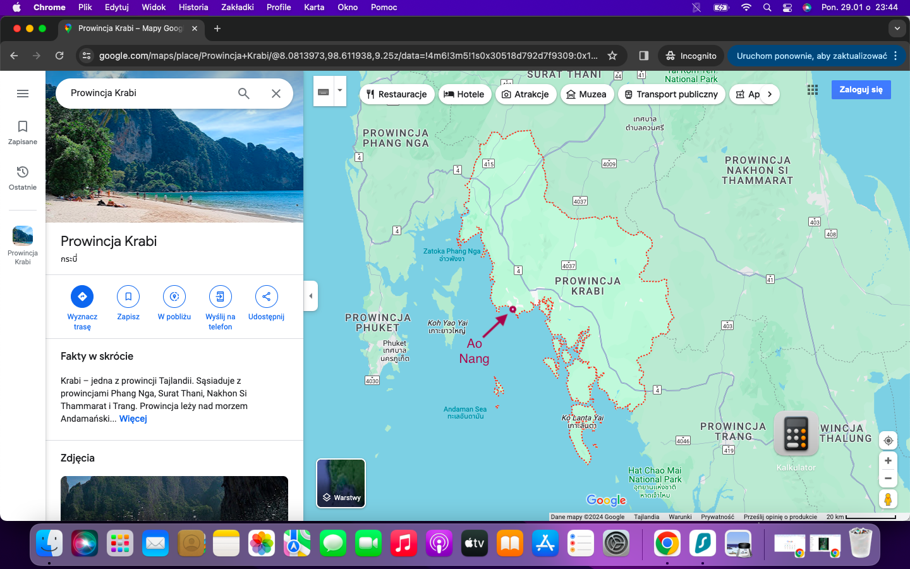This screenshot has width=910, height=569.
Task: Open the keyboard layout dropdown arrow
Action: [x=339, y=90]
